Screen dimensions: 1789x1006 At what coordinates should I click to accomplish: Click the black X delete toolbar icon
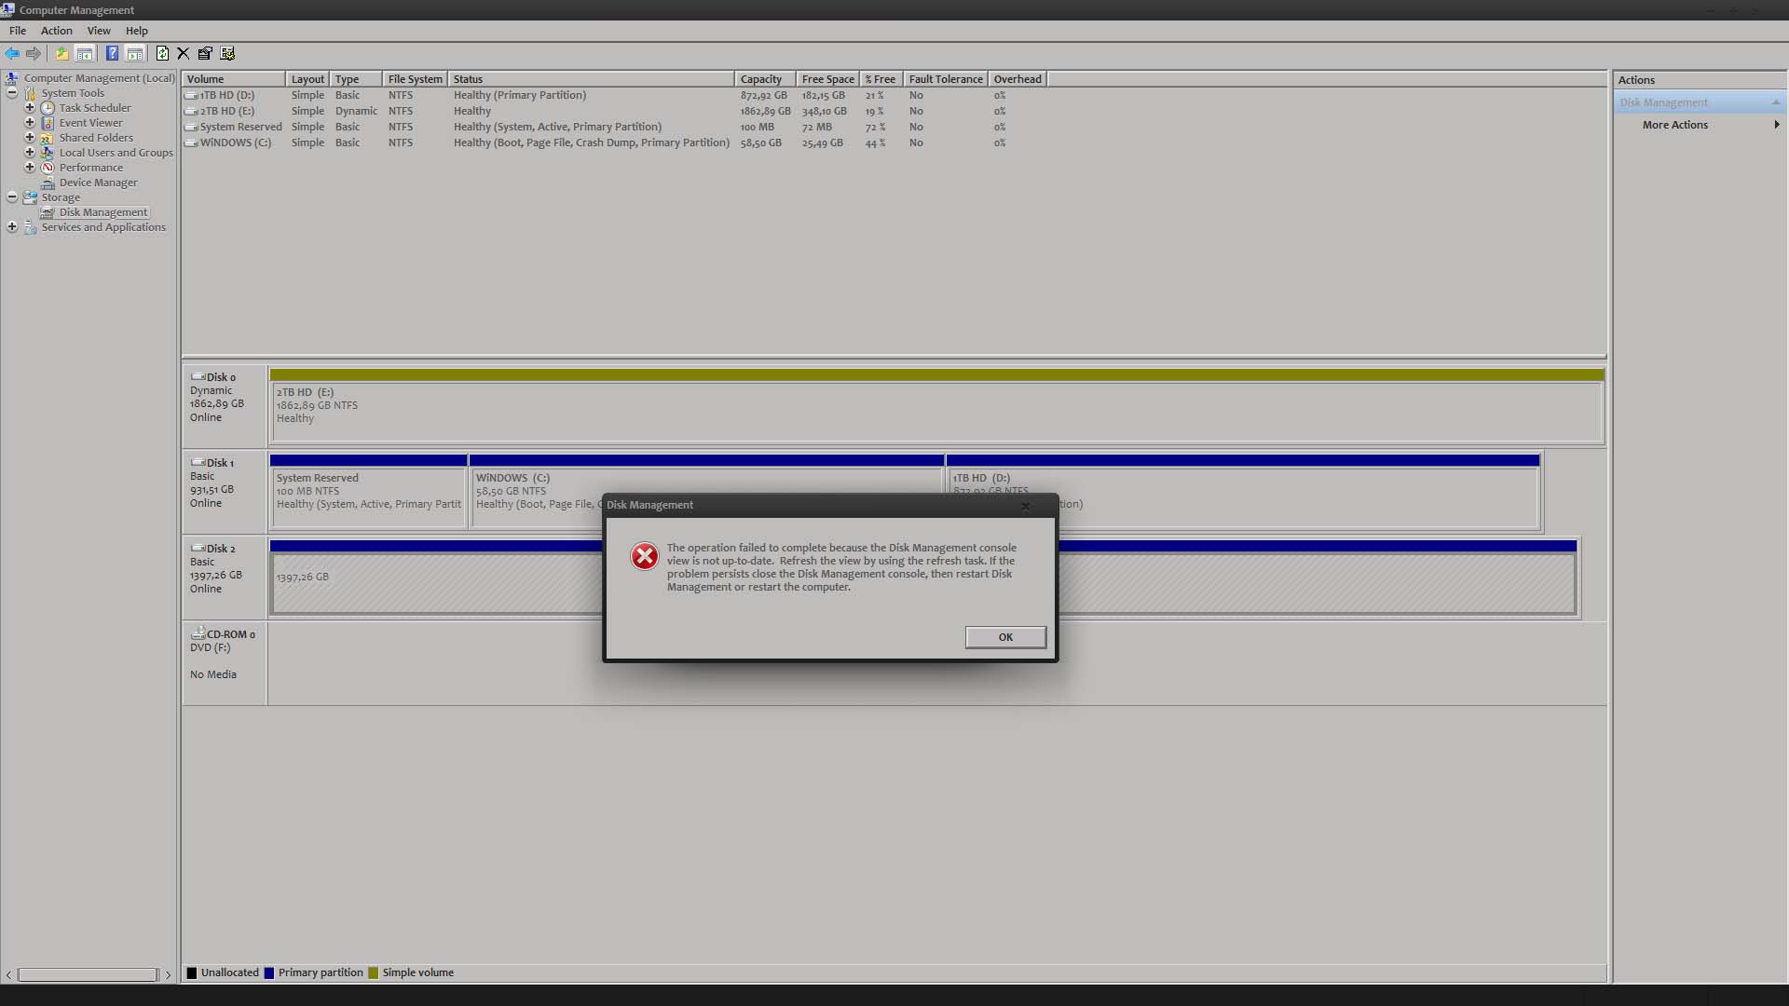(184, 53)
